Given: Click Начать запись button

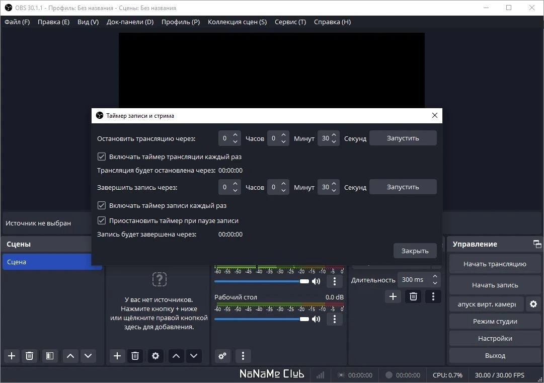Looking at the screenshot, I should click(x=495, y=285).
